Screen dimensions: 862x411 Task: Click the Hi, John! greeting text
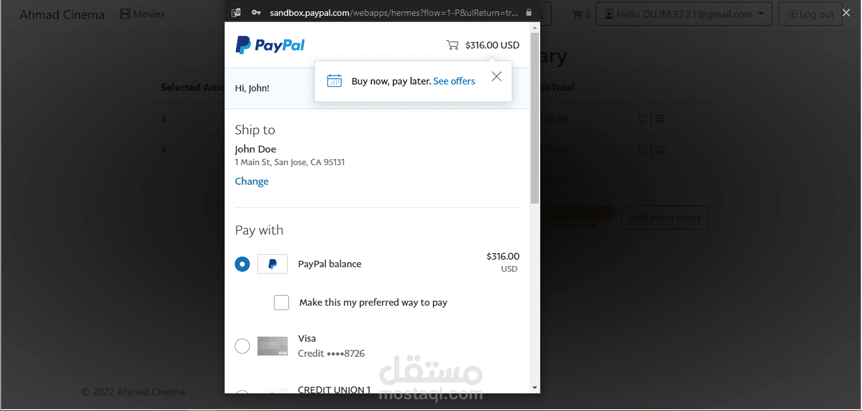252,88
